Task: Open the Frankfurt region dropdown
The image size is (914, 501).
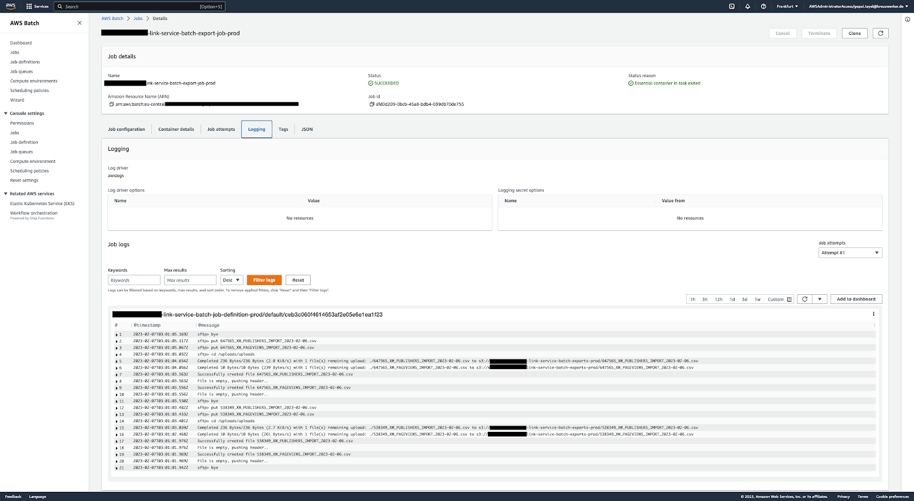Action: tap(787, 6)
